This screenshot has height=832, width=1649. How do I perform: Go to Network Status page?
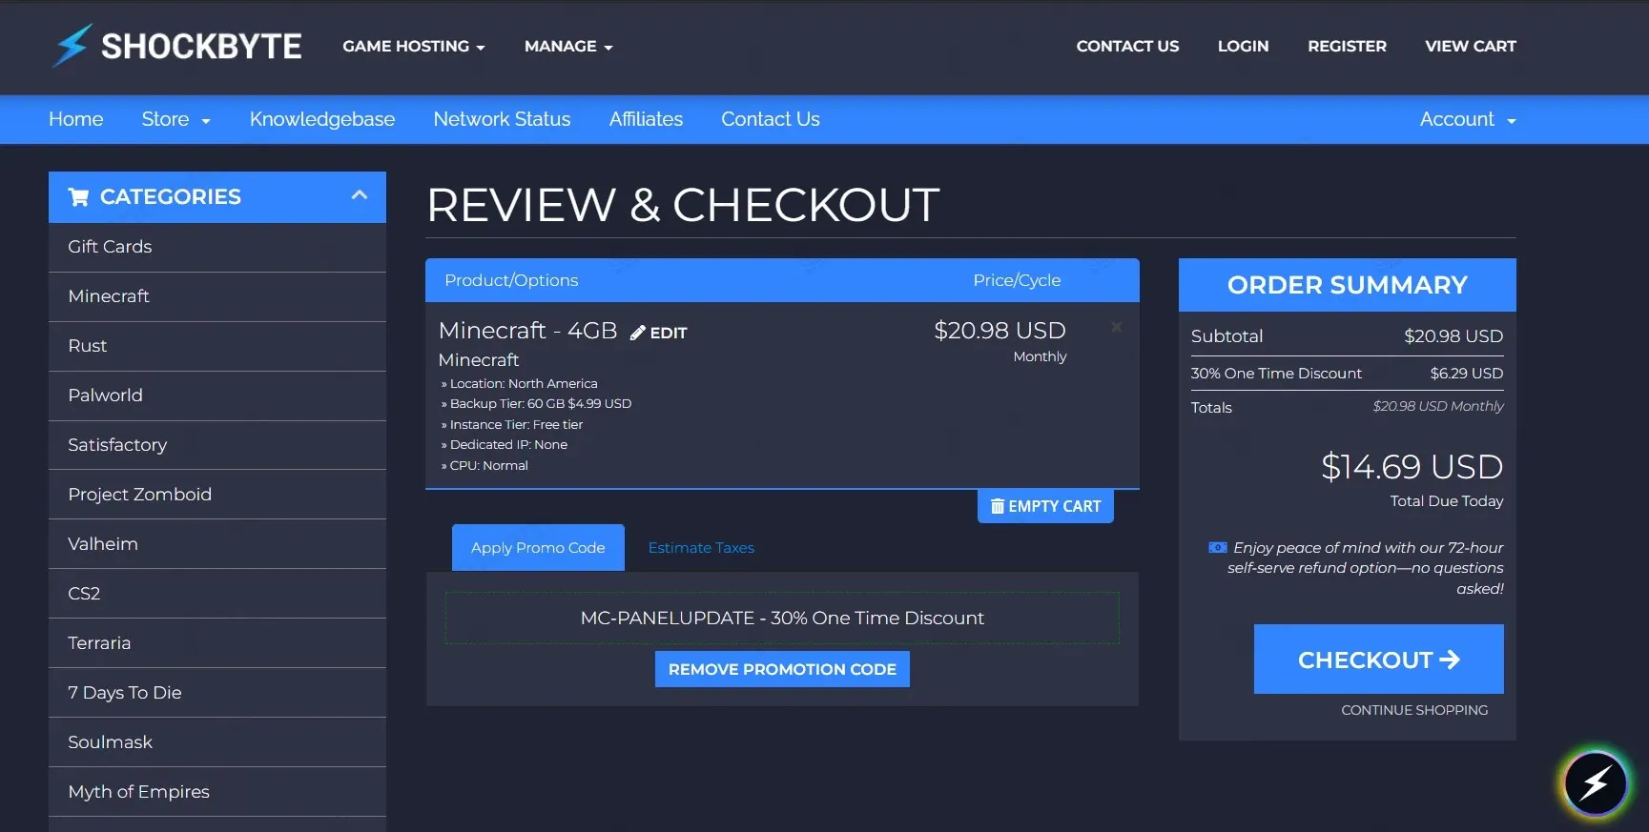coord(502,119)
